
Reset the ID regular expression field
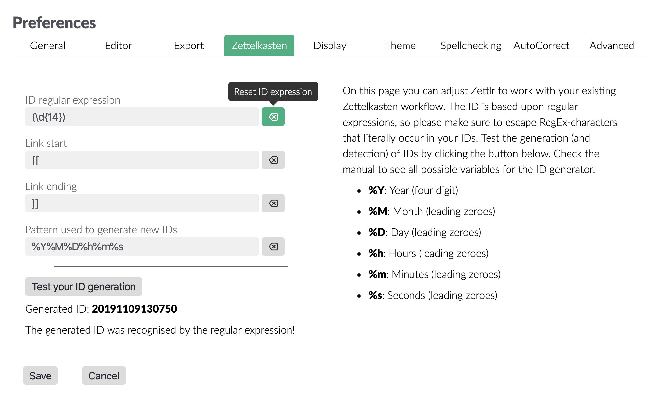273,116
